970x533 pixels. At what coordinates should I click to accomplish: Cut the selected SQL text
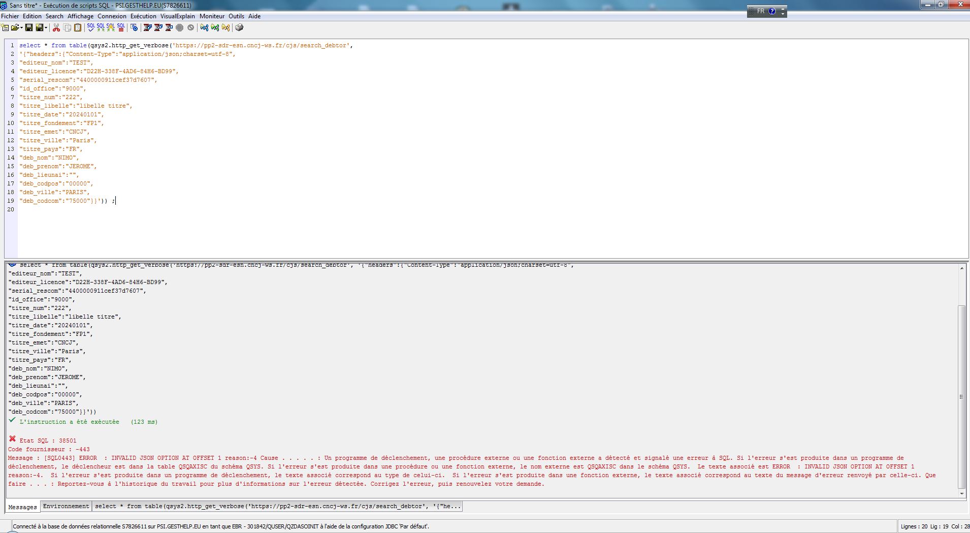tap(56, 28)
